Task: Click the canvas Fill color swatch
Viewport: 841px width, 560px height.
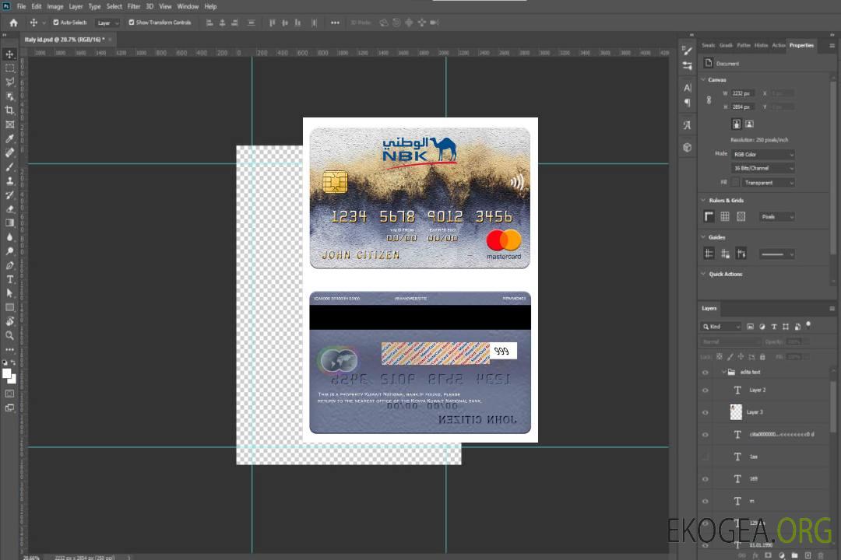Action: pos(736,183)
